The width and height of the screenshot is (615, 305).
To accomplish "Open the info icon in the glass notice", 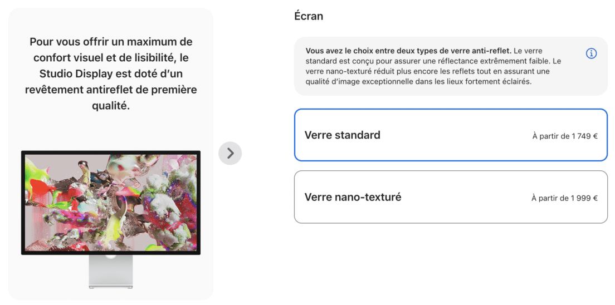I will pos(591,53).
